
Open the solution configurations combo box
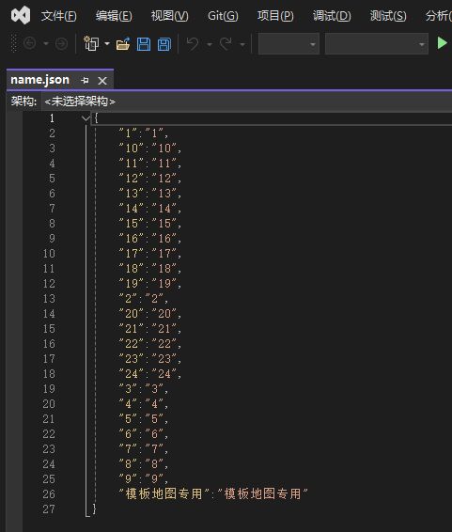click(x=288, y=44)
